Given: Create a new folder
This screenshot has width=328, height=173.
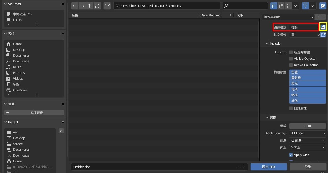Looking at the screenshot, I should pos(107,6).
